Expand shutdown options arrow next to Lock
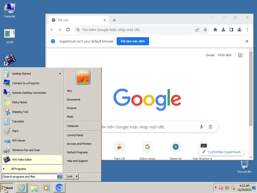The height and width of the screenshot is (193, 257). coord(77,176)
